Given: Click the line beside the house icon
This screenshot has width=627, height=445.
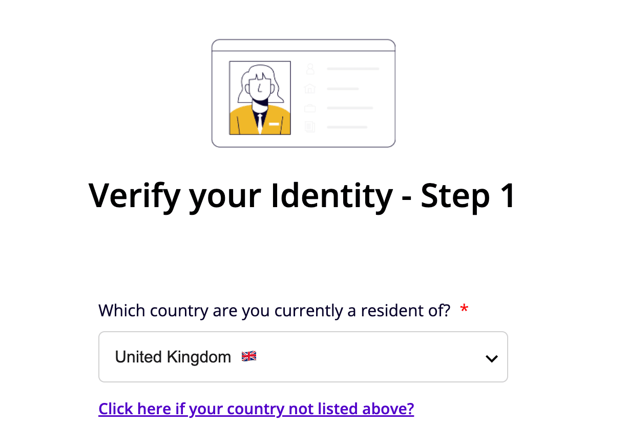Looking at the screenshot, I should [343, 89].
